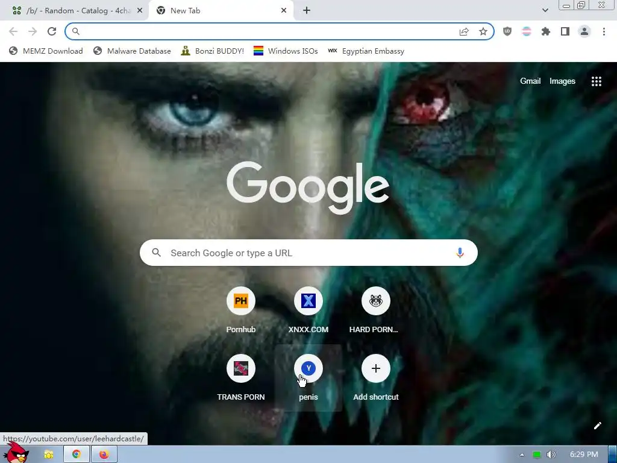This screenshot has width=617, height=463.
Task: Click the Show desktop strip on the taskbar
Action: click(x=612, y=455)
